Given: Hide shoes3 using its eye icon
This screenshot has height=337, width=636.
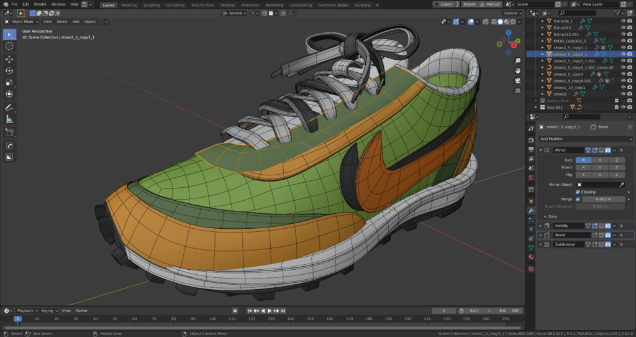Looking at the screenshot, I should (624, 94).
